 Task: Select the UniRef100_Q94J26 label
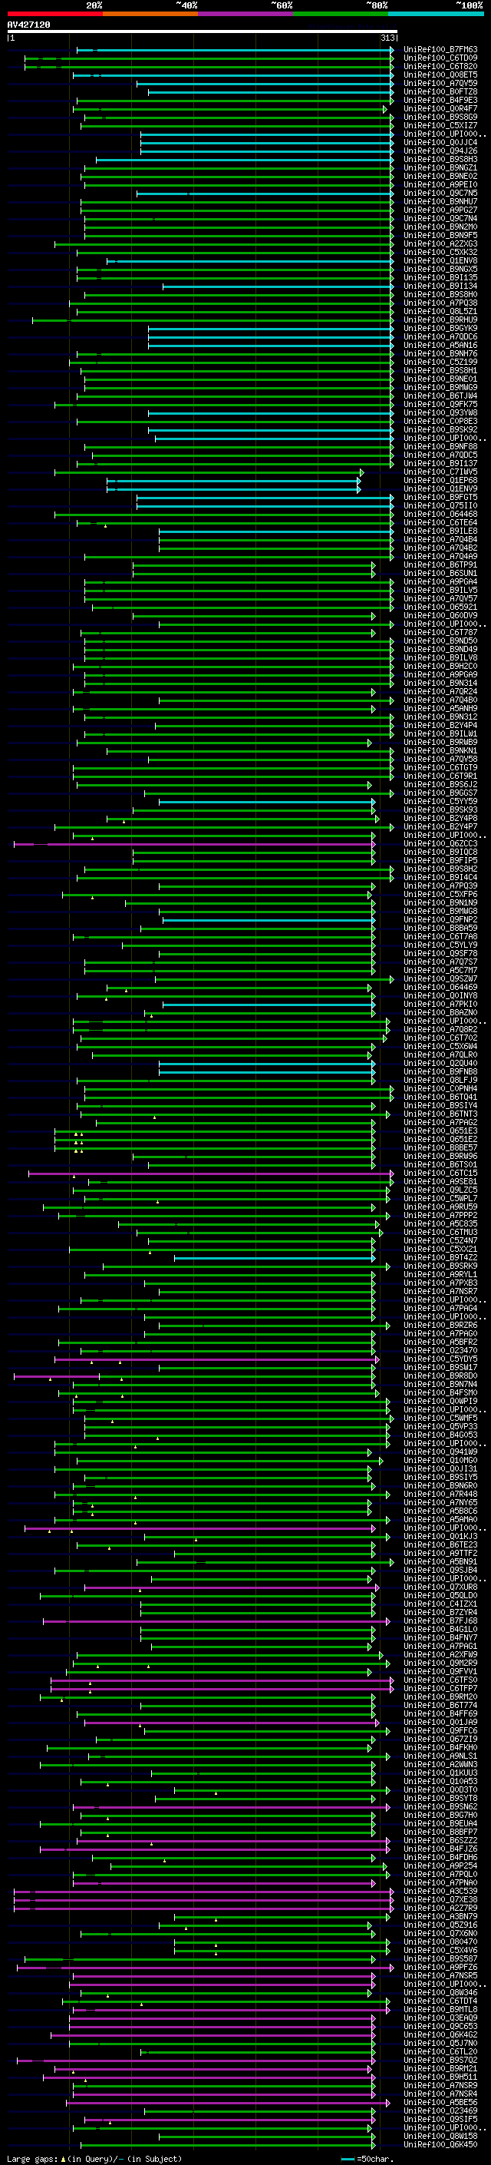coord(440,151)
